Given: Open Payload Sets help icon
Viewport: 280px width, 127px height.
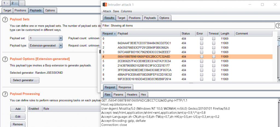Looking at the screenshot, I should pyautogui.click(x=5, y=19).
